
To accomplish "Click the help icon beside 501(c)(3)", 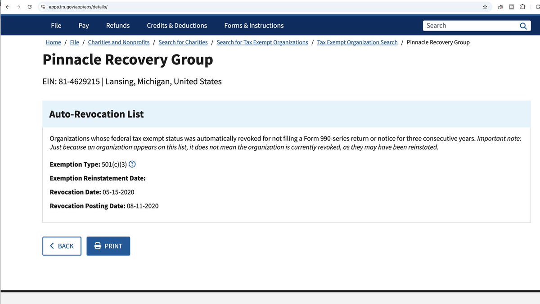I will [132, 164].
